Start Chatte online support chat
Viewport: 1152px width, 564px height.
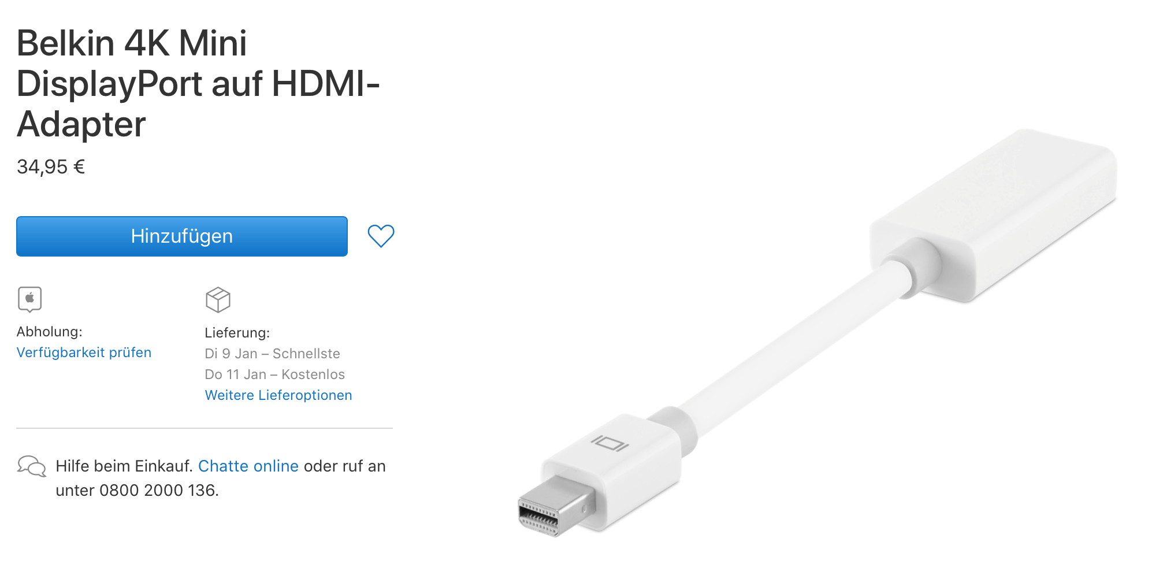click(248, 466)
